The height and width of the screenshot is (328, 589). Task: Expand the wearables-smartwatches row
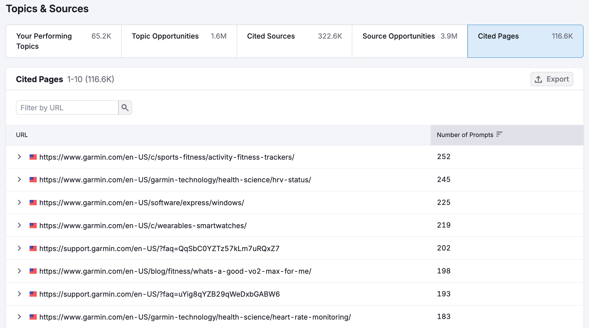[x=19, y=225]
